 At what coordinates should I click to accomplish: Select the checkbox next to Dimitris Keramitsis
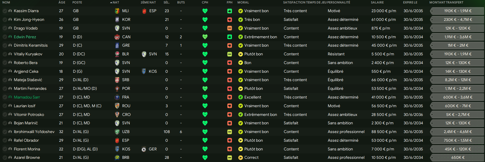(x=5, y=45)
